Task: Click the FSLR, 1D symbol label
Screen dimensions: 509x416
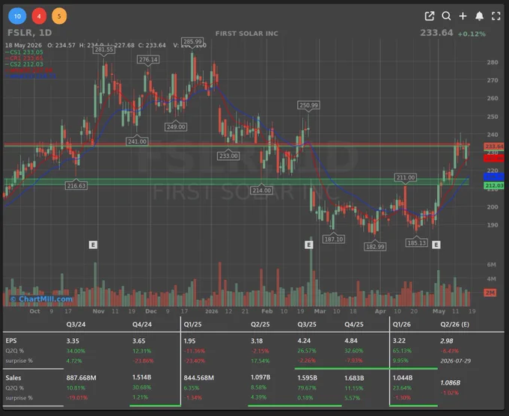Action: (29, 32)
